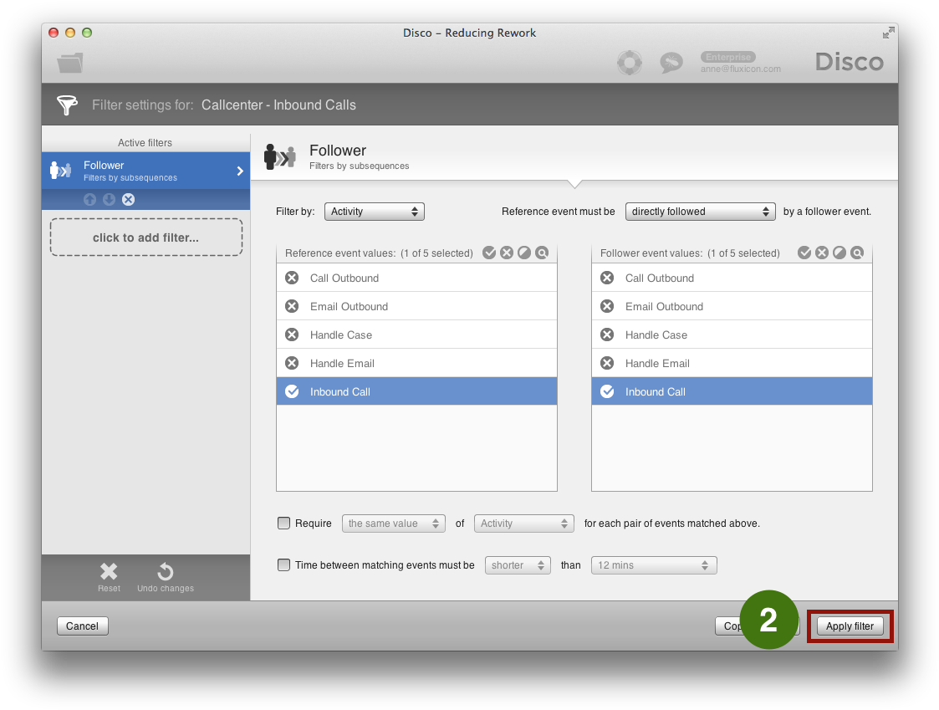Screen dimensions: 939x710
Task: Invert selection icon for Reference event values
Action: click(x=524, y=253)
